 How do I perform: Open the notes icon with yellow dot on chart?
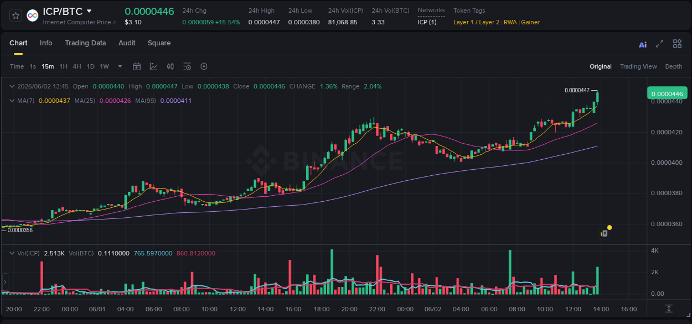[x=605, y=233]
